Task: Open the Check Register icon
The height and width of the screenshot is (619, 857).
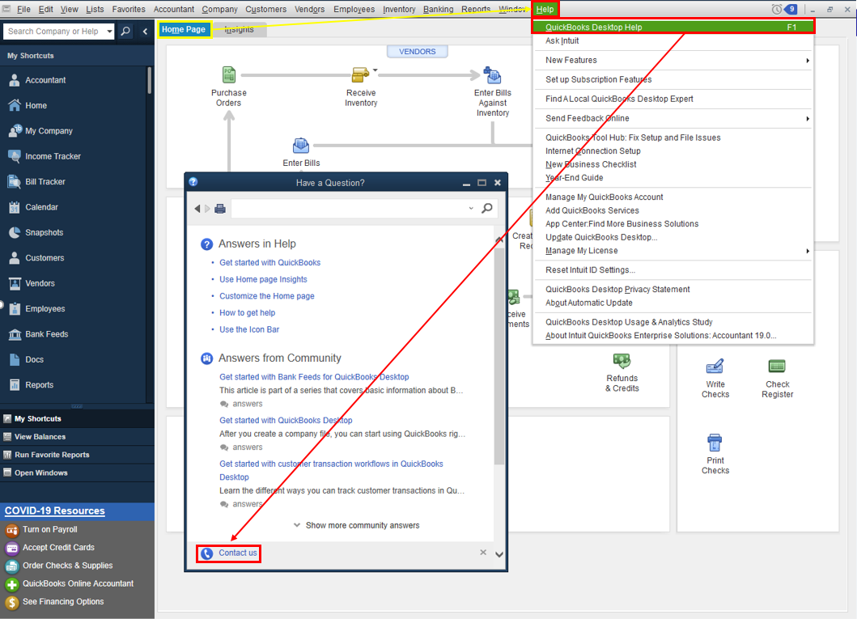Action: pos(777,366)
